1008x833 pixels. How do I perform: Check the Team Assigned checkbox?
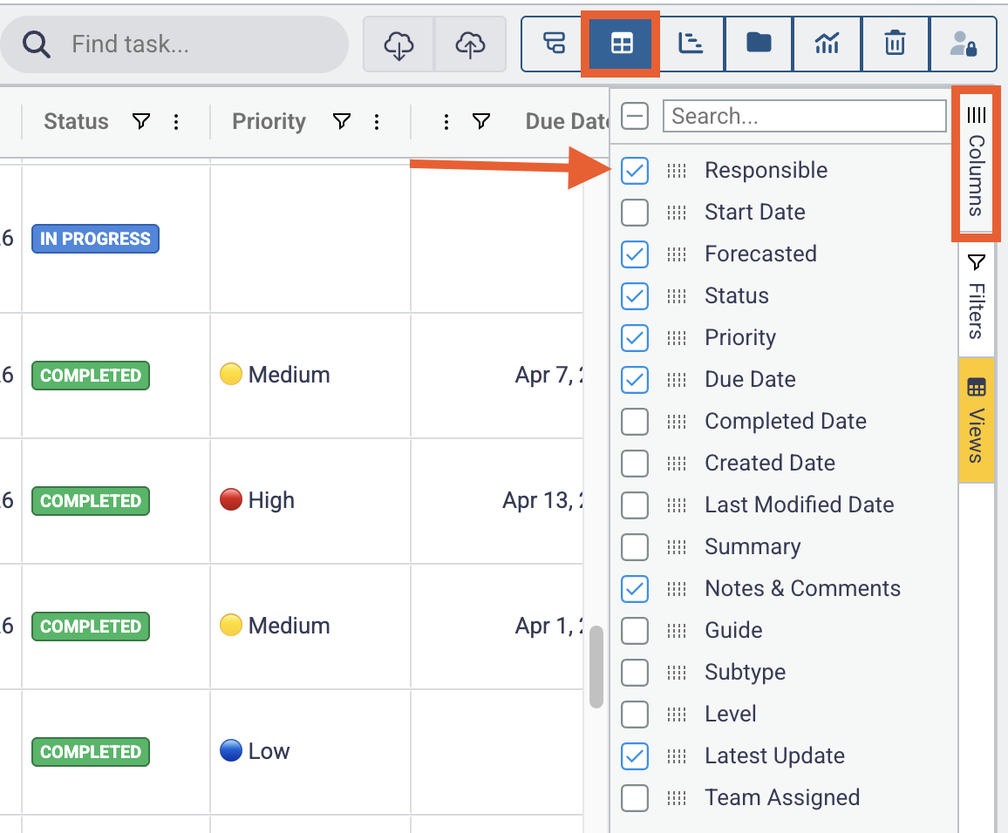635,798
